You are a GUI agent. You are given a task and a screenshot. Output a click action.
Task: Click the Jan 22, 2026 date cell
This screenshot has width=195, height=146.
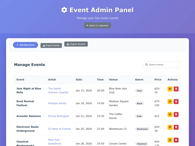pyautogui.click(x=84, y=116)
